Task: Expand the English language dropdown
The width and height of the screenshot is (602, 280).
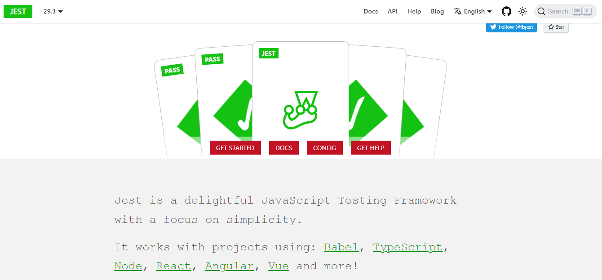Action: (474, 11)
